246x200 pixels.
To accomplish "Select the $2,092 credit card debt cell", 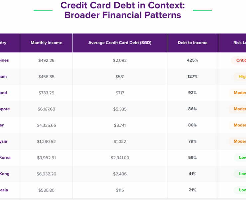I will 120,60.
